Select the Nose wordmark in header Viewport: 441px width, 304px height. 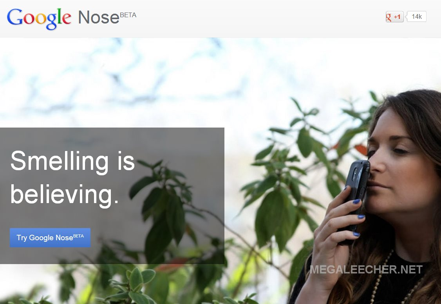tap(99, 18)
